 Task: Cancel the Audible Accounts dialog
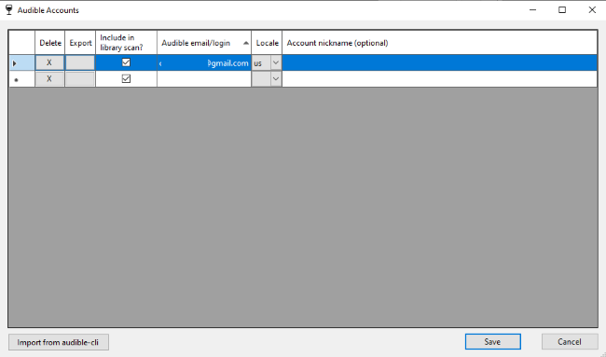click(x=570, y=341)
